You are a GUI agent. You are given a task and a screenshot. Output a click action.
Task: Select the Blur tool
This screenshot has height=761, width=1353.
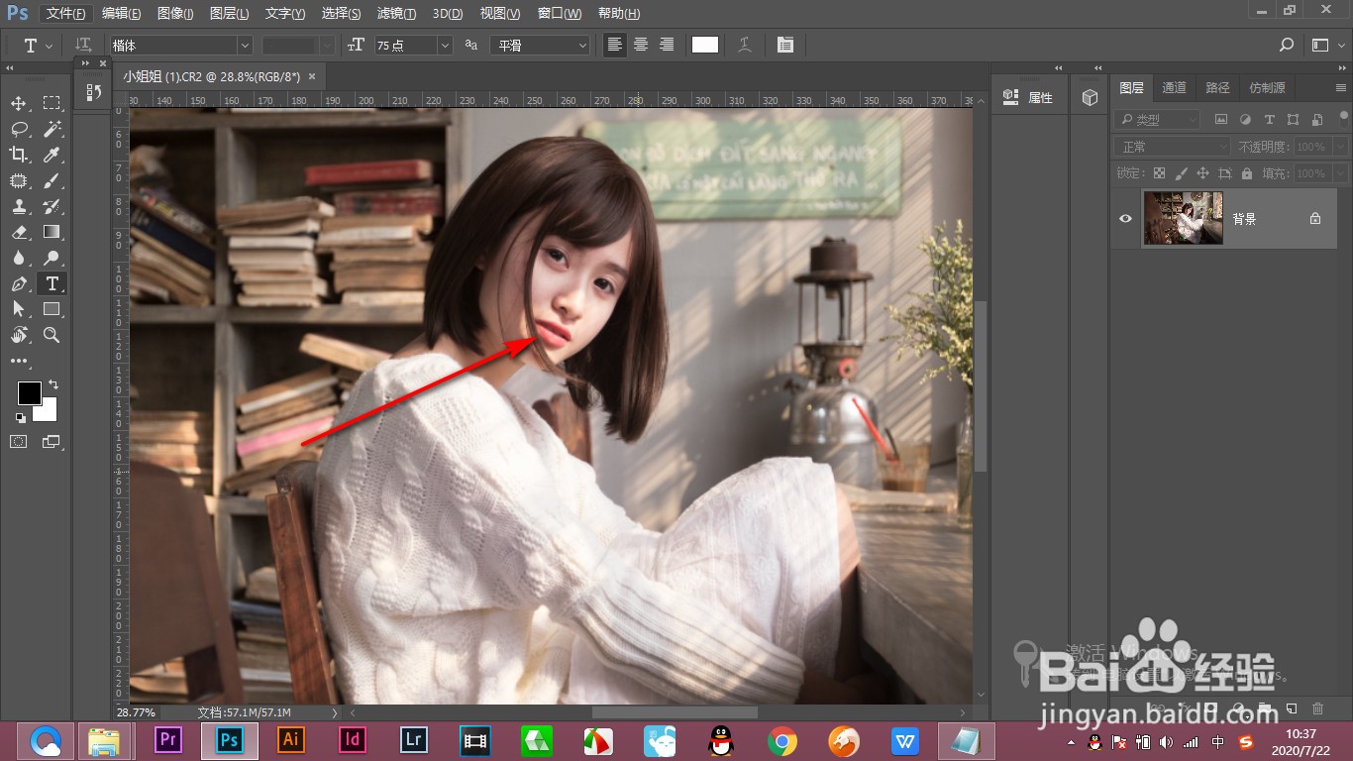[x=19, y=258]
